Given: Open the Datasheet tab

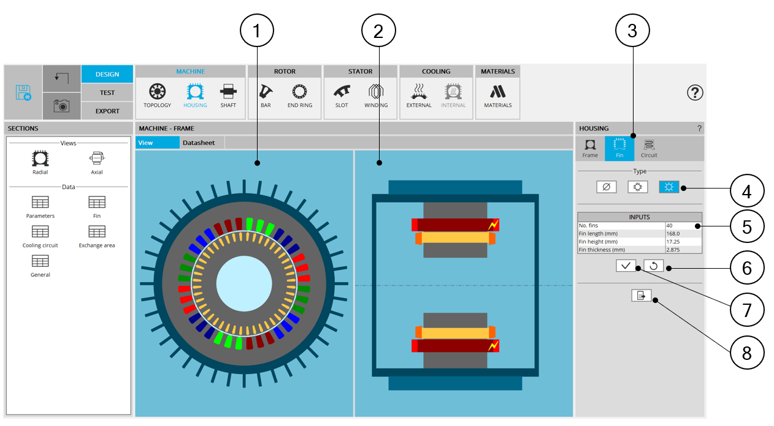Looking at the screenshot, I should click(x=199, y=143).
